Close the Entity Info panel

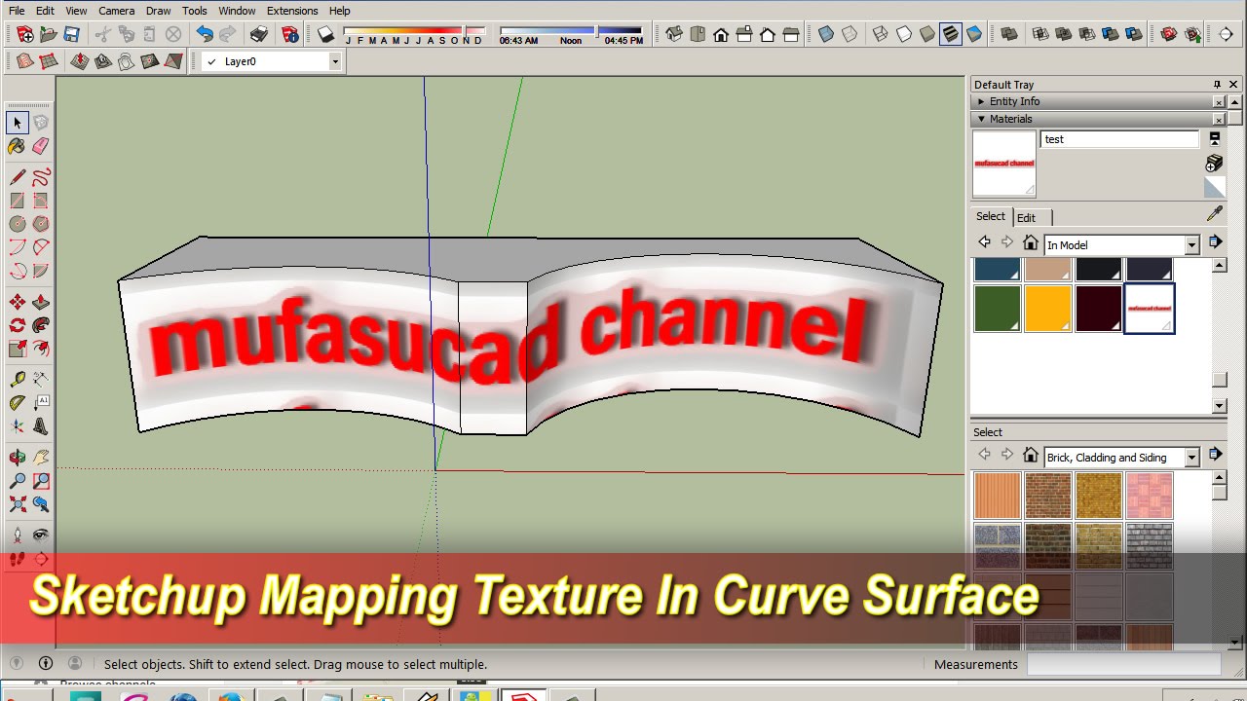click(x=1219, y=102)
